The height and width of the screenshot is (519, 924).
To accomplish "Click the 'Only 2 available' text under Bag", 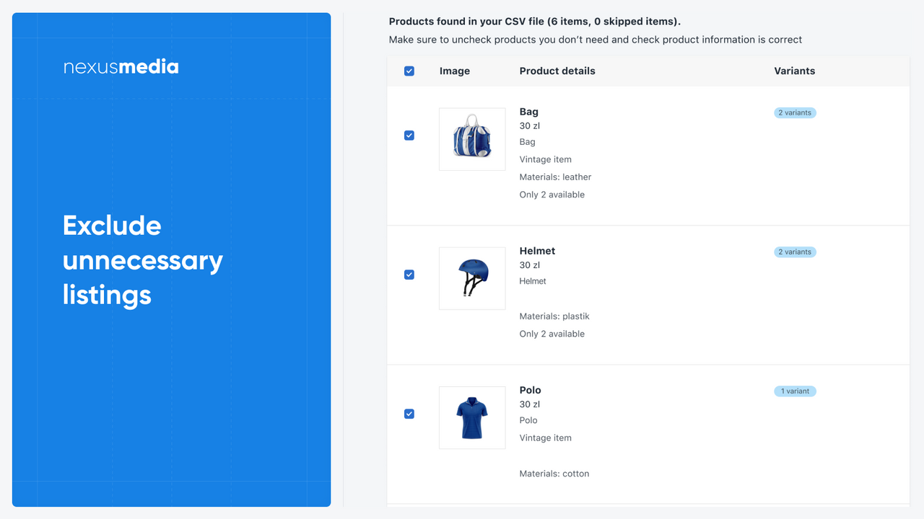I will click(x=552, y=194).
